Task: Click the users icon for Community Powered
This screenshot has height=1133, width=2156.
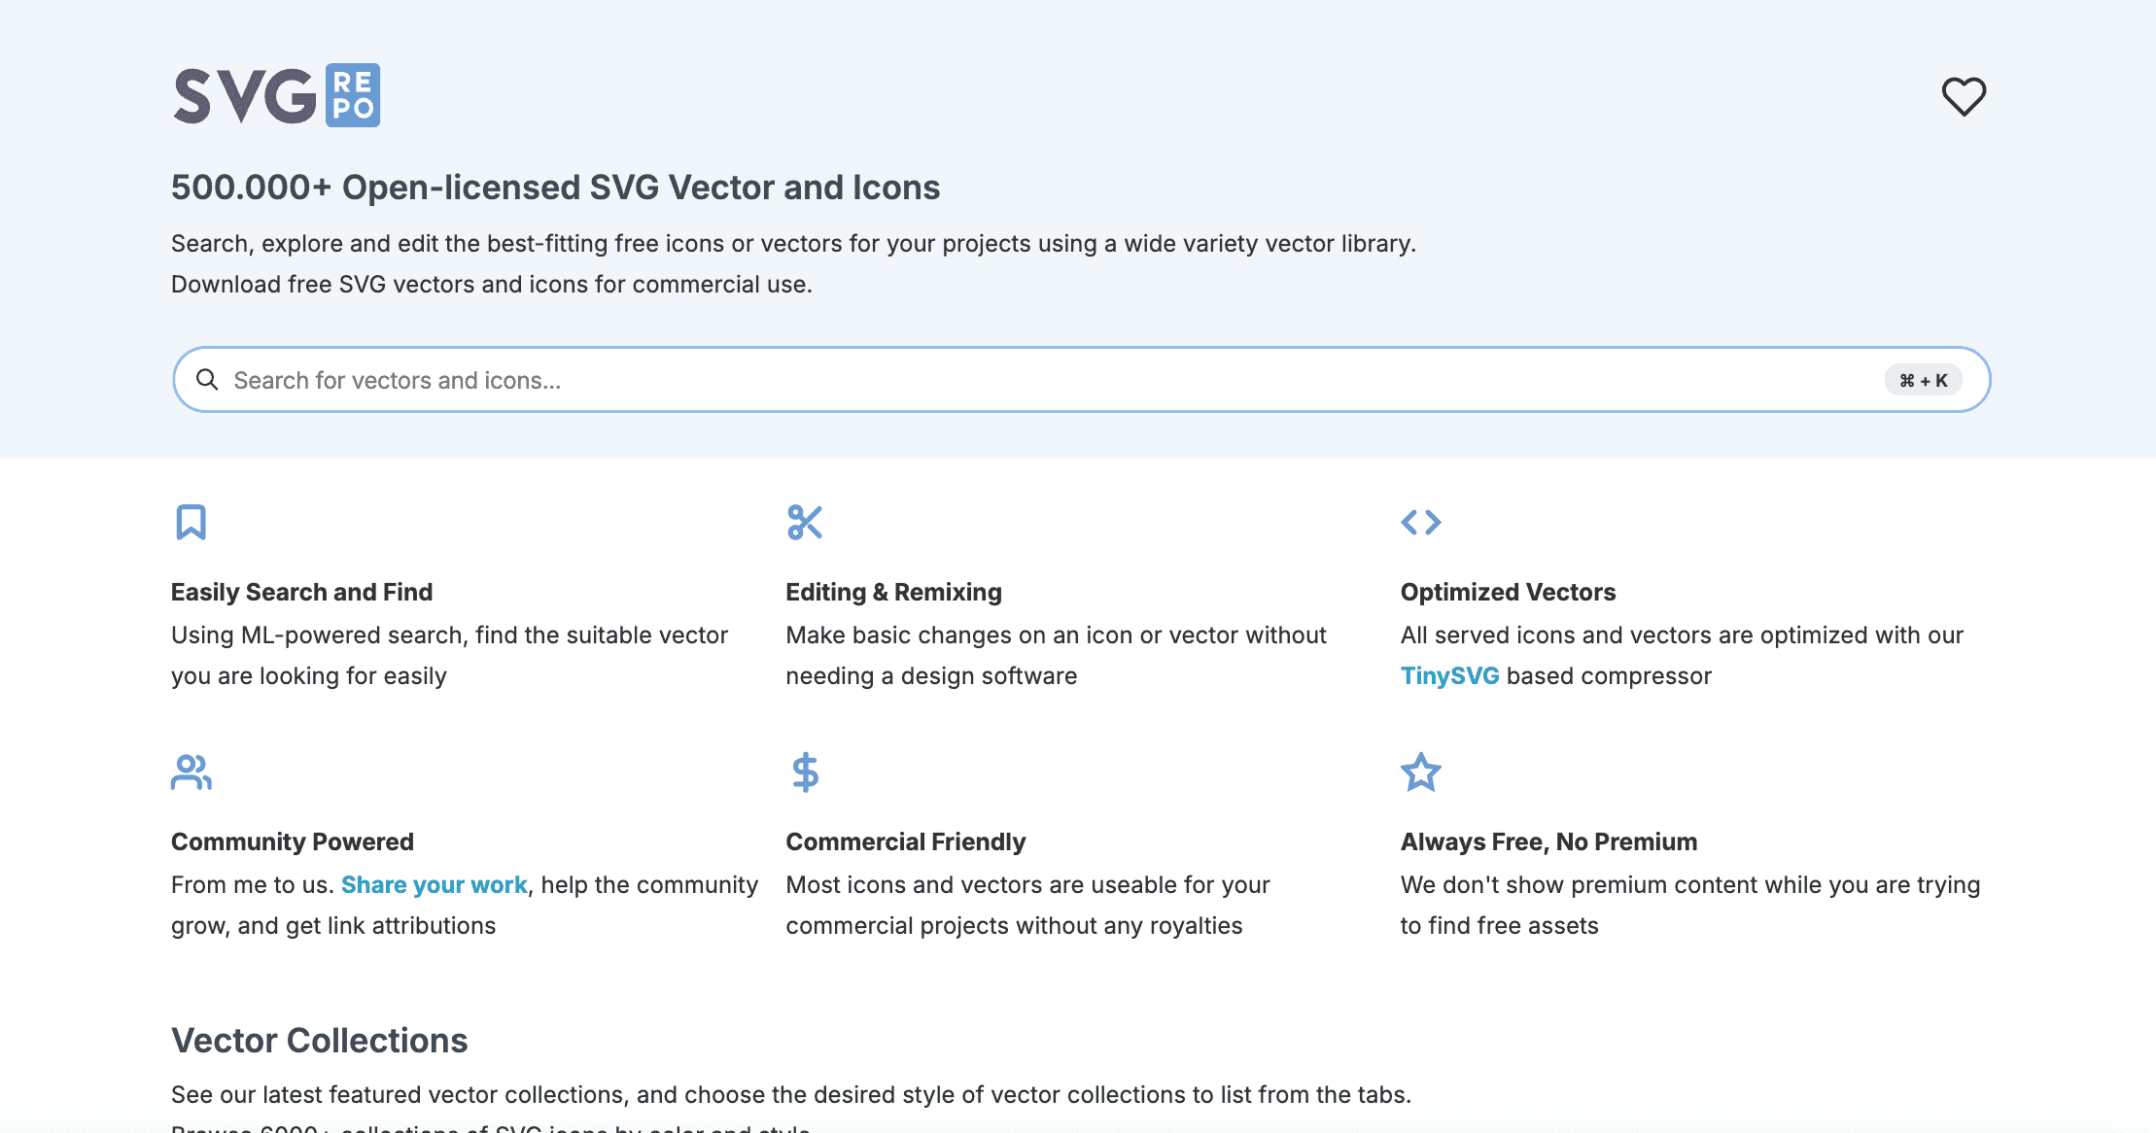Action: pos(191,772)
